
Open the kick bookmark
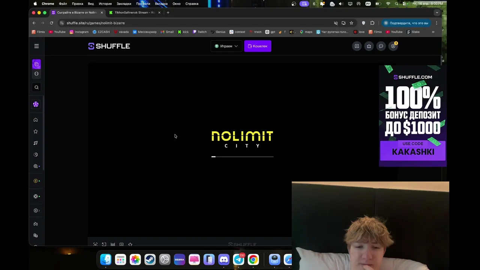point(183,32)
